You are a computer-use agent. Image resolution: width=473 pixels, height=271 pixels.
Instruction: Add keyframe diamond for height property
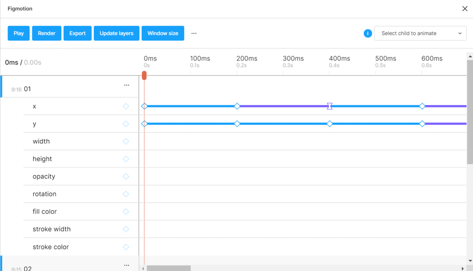tap(126, 159)
